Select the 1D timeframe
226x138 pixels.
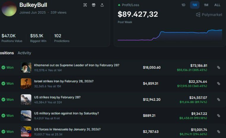[x=183, y=5]
